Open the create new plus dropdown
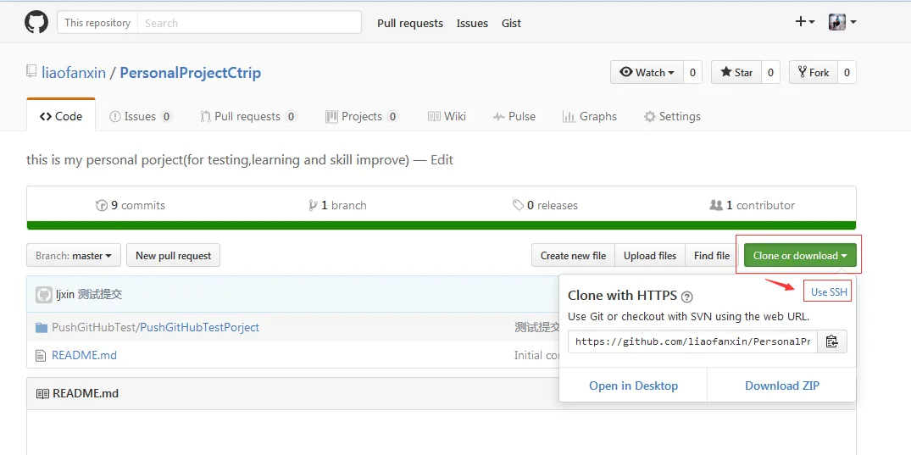The height and width of the screenshot is (455, 911). coord(805,22)
